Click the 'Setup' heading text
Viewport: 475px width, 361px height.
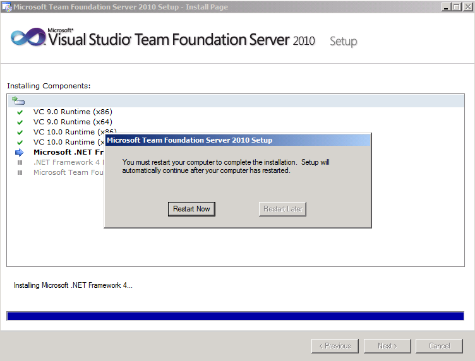tap(343, 42)
